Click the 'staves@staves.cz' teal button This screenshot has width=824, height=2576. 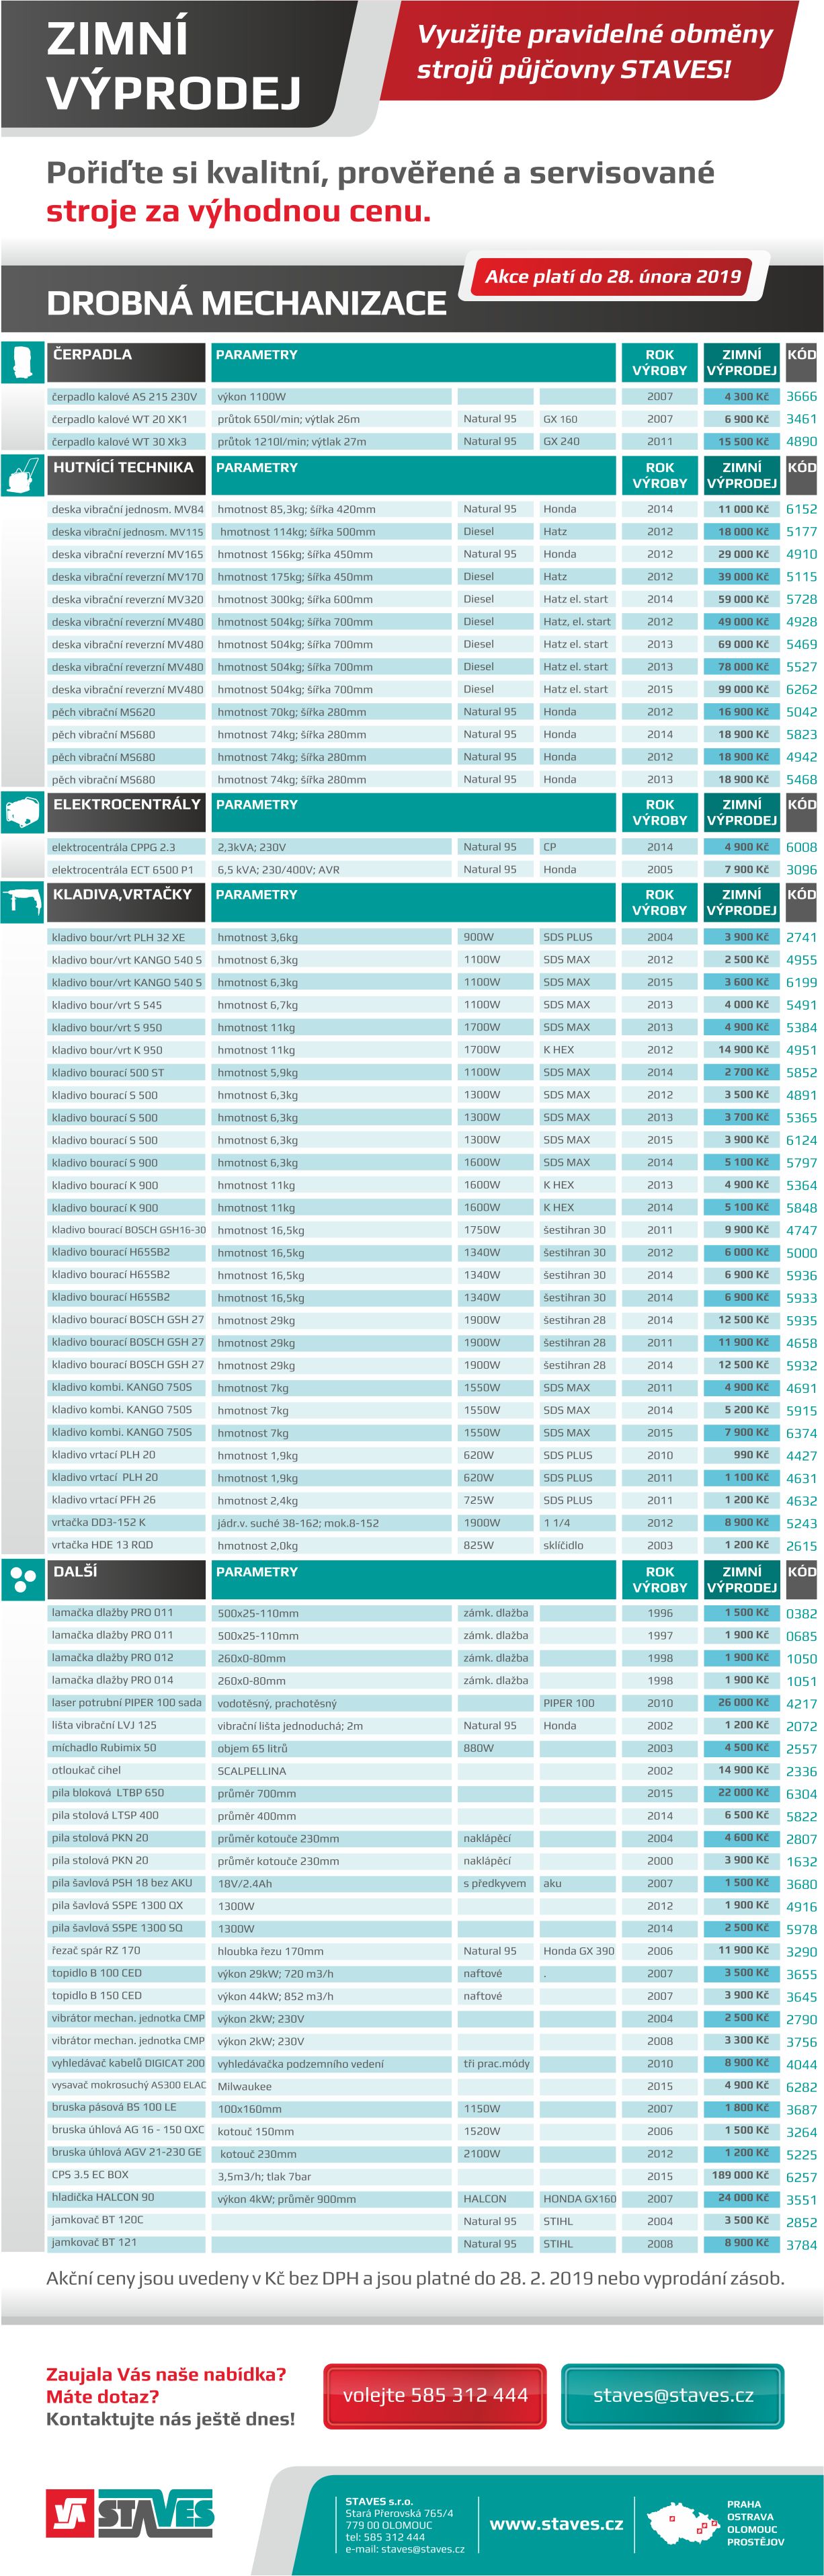click(x=673, y=2395)
